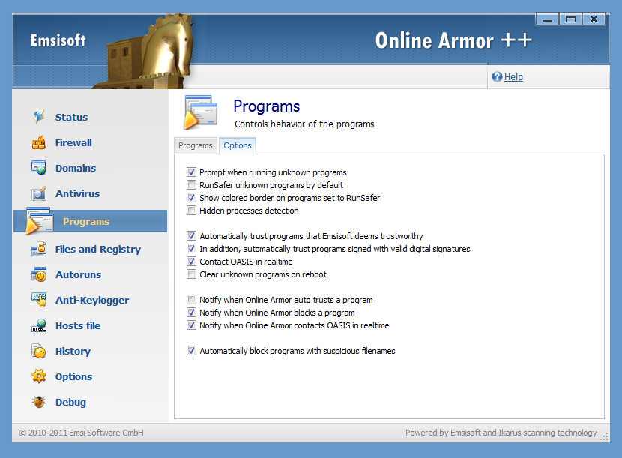Click the Anti-Keylogger keyboard icon
This screenshot has width=622, height=458.
tap(39, 300)
